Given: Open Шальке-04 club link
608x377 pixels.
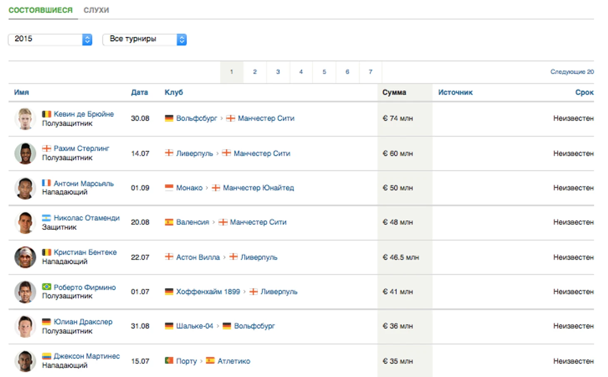Looking at the screenshot, I should pos(195,326).
